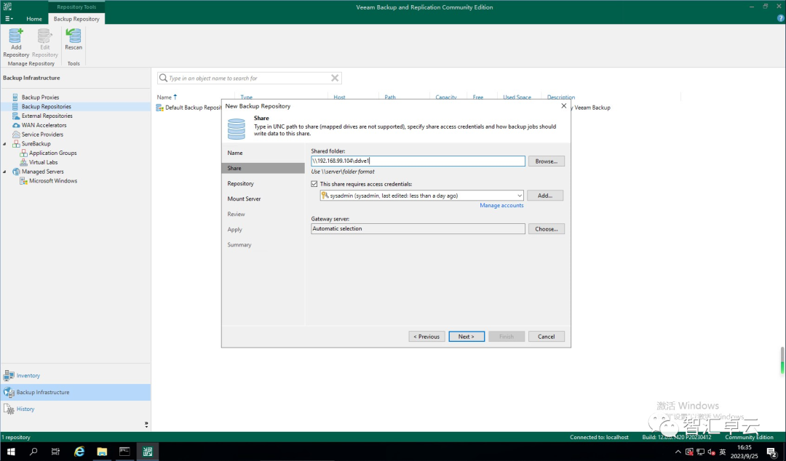Select Microsoft Windows tree node
This screenshot has width=786, height=461.
coord(52,180)
